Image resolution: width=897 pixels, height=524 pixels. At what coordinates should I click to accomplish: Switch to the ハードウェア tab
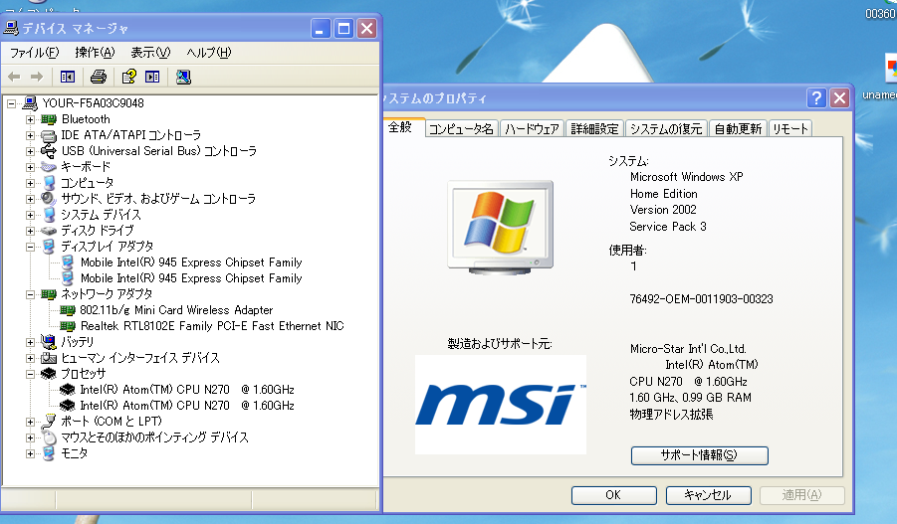click(x=532, y=129)
